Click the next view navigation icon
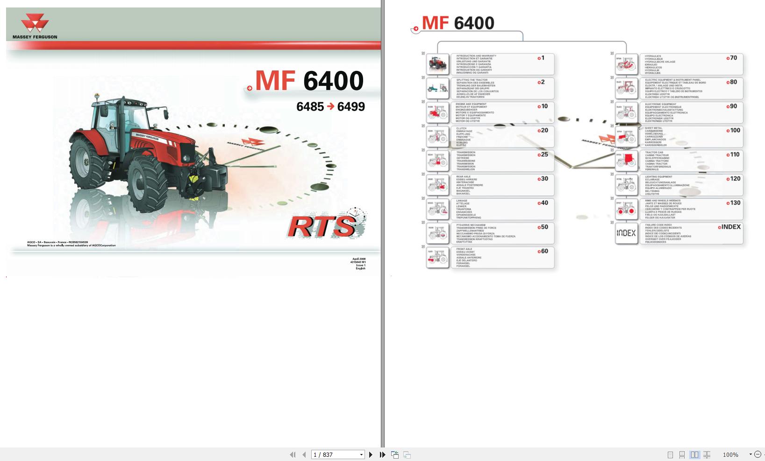 [x=407, y=454]
